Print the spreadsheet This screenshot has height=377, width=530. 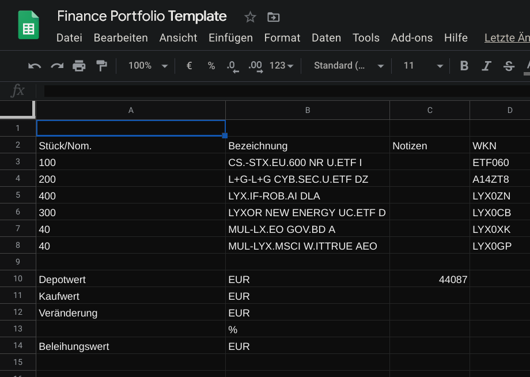coord(79,66)
